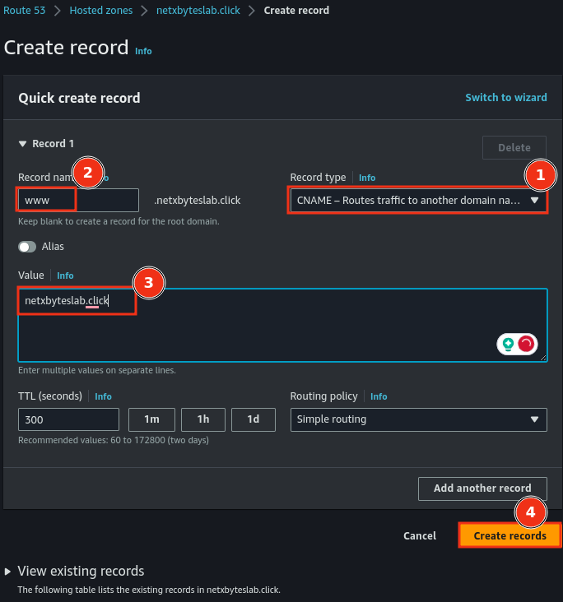Open Info next to Value label

tap(65, 276)
